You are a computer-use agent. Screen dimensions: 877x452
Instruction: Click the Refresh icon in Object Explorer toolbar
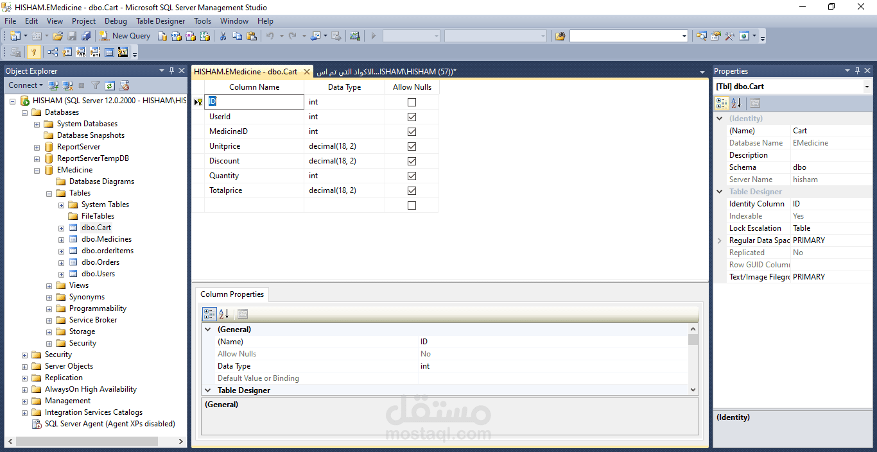tap(110, 85)
